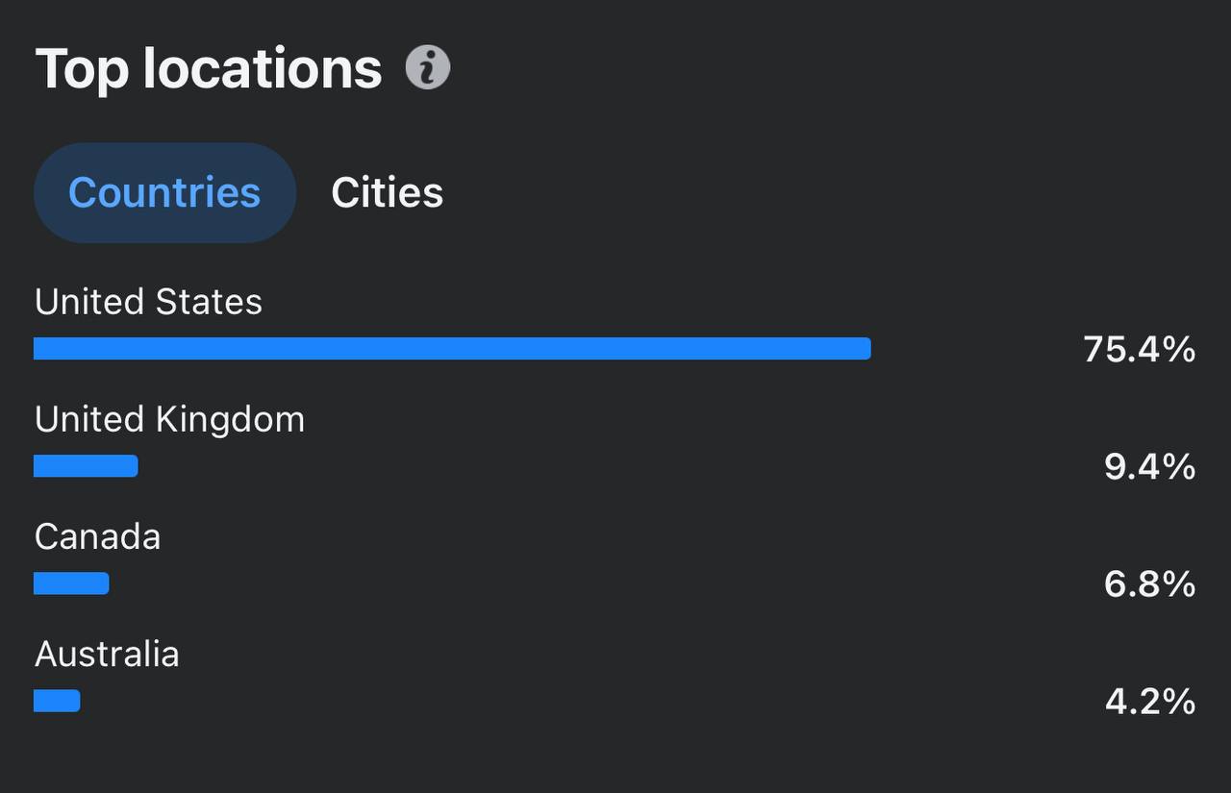
Task: Select the Countries tab
Action: coord(164,192)
